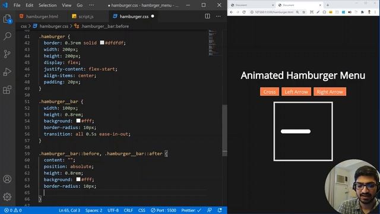380x214 pixels.
Task: Reload the browser page
Action: pos(244,12)
